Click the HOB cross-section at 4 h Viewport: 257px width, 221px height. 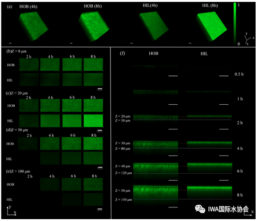click(x=156, y=147)
